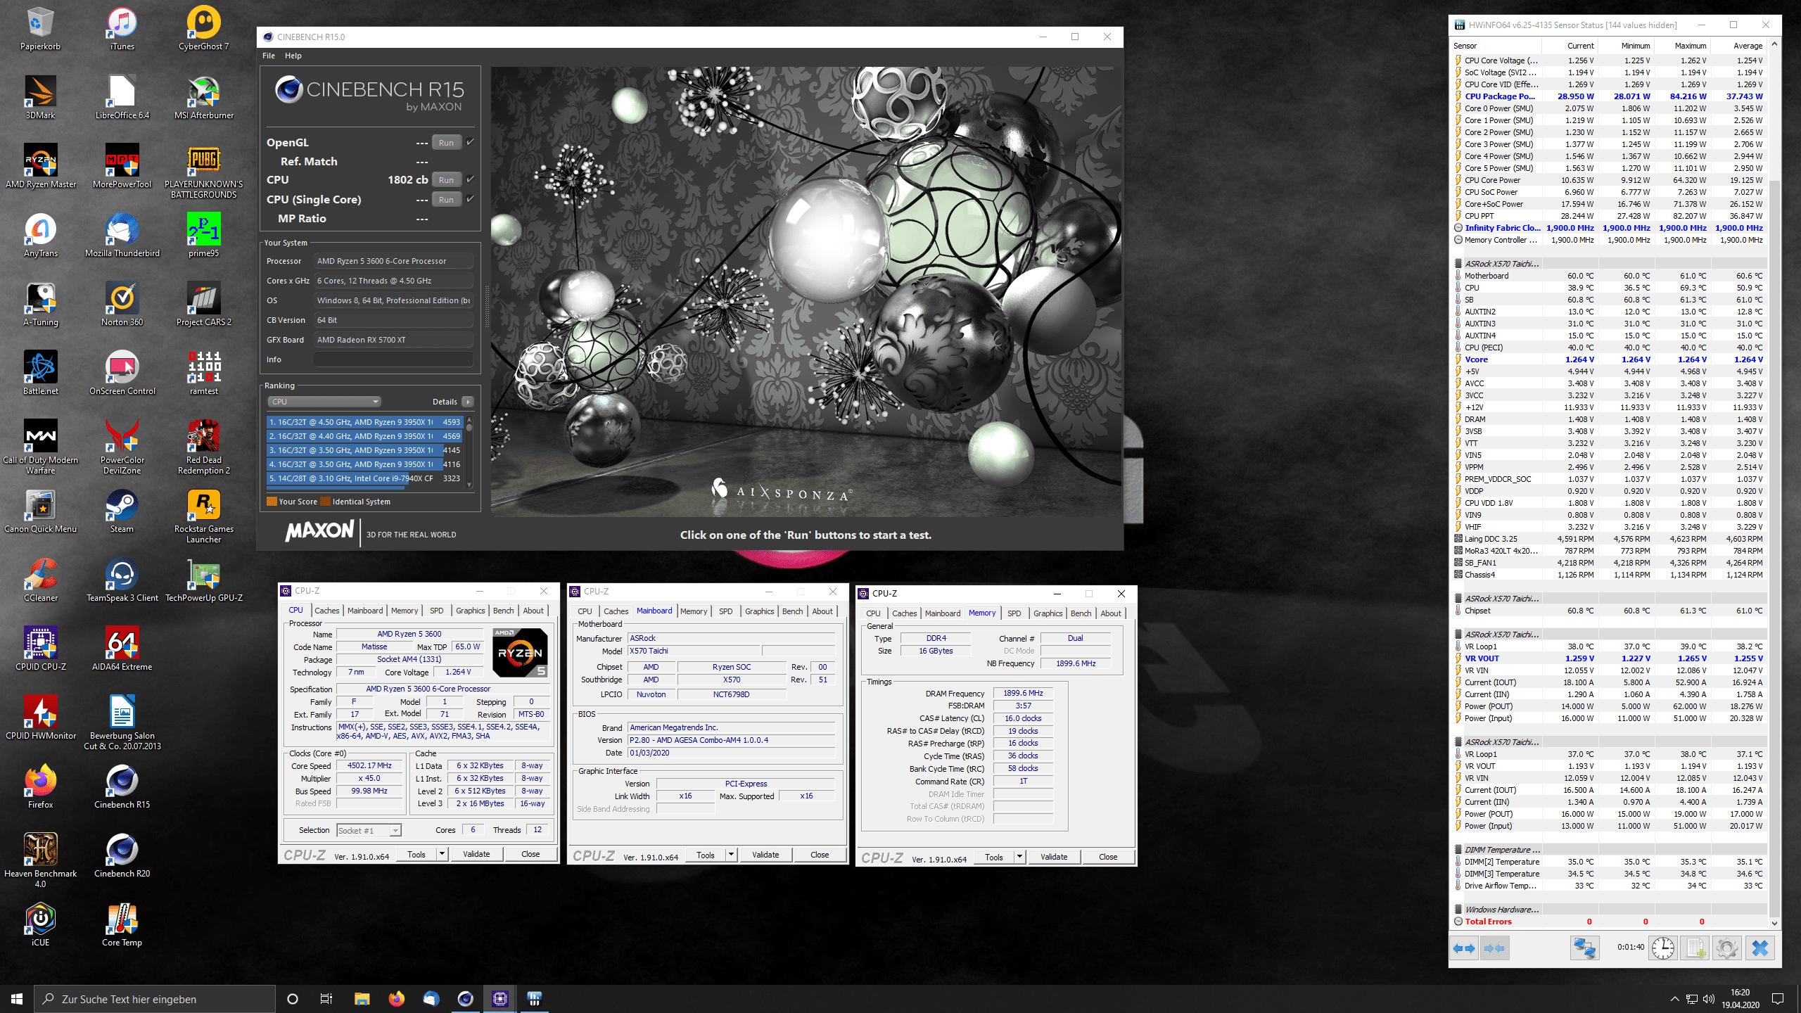Expand HWiNFO sensor columns with blue outward arrows
The width and height of the screenshot is (1801, 1013).
[1465, 948]
